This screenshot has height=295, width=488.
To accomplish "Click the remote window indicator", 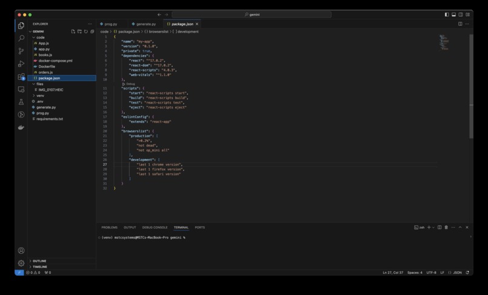I will (19, 273).
